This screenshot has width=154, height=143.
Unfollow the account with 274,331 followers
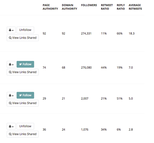point(25,30)
